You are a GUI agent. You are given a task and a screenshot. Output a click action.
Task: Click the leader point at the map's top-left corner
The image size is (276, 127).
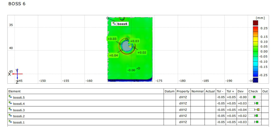coord(108,18)
